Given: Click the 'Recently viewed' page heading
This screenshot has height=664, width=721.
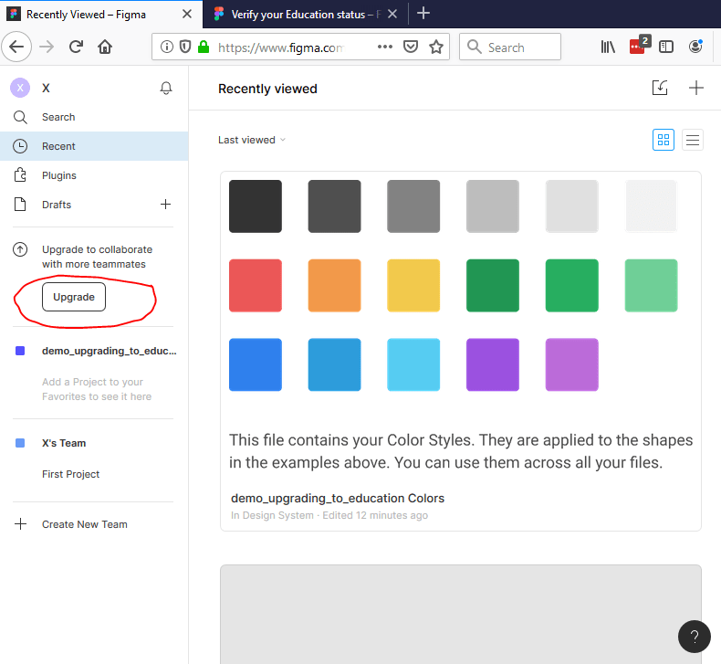Looking at the screenshot, I should [x=267, y=89].
